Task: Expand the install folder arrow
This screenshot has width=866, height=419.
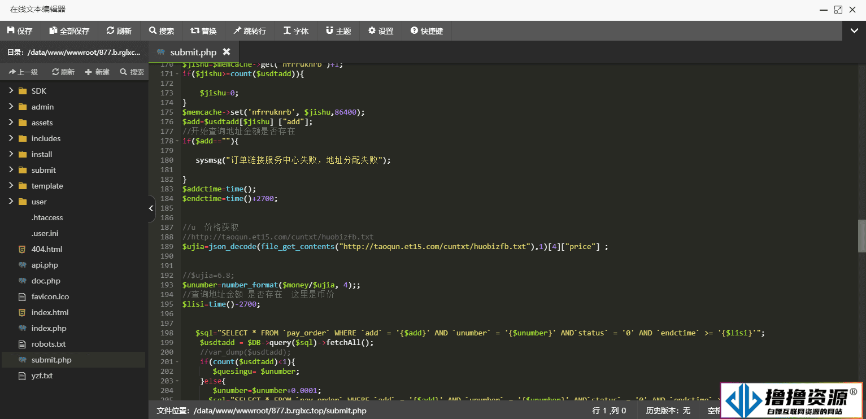Action: (10, 154)
